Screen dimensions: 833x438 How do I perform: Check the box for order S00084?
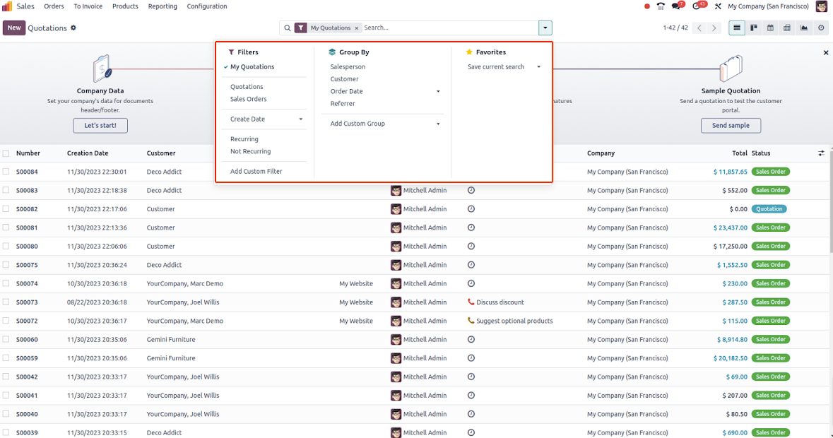(6, 172)
